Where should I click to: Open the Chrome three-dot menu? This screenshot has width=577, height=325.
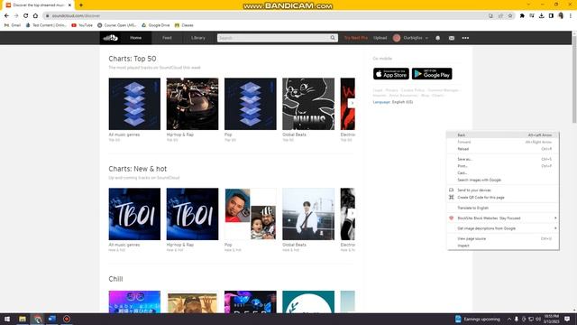pyautogui.click(x=571, y=16)
